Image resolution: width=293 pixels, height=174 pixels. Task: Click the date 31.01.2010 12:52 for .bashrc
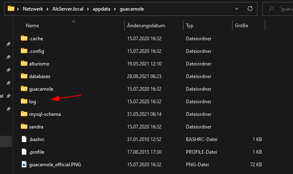click(x=144, y=139)
